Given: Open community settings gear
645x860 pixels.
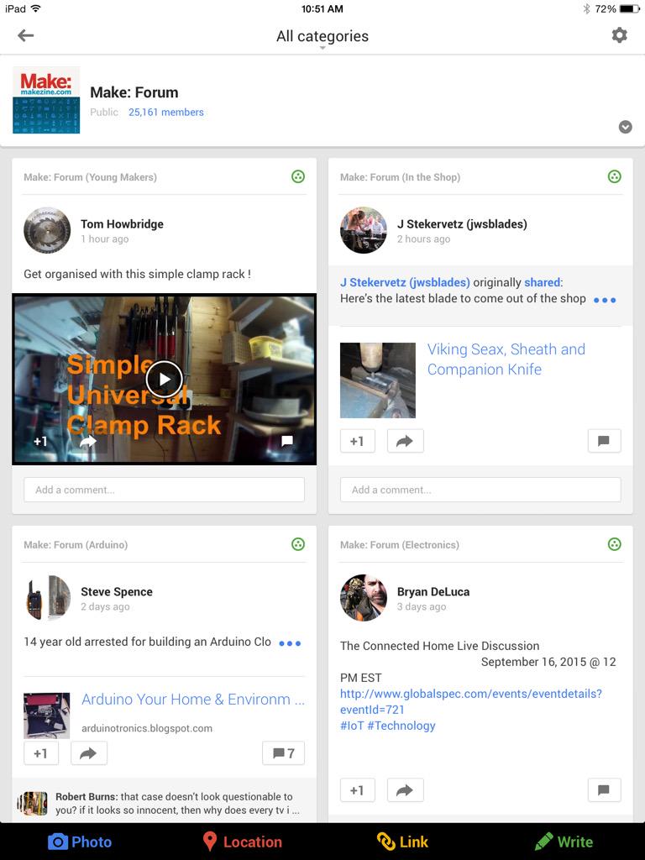Looking at the screenshot, I should [619, 35].
